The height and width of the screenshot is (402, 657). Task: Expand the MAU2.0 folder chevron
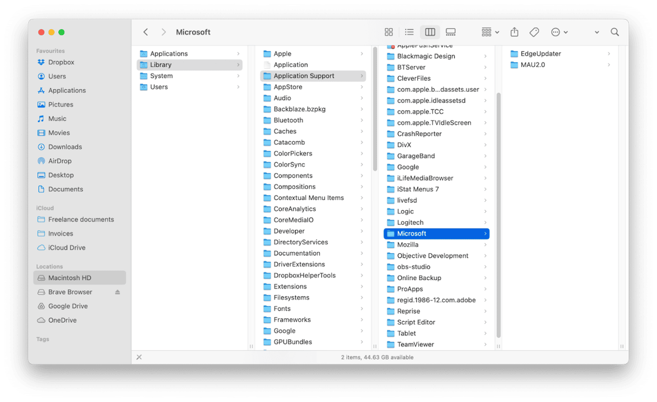(x=609, y=65)
